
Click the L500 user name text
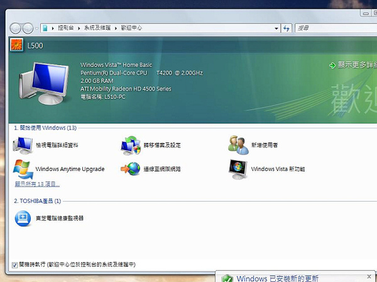tap(35, 46)
